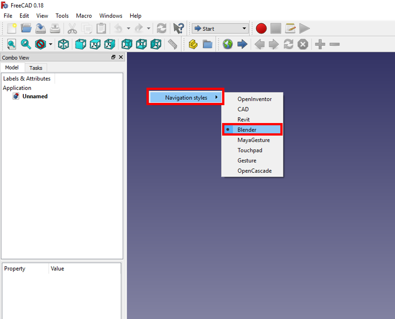Expand Navigation styles submenu entry
The image size is (395, 319).
(x=185, y=98)
